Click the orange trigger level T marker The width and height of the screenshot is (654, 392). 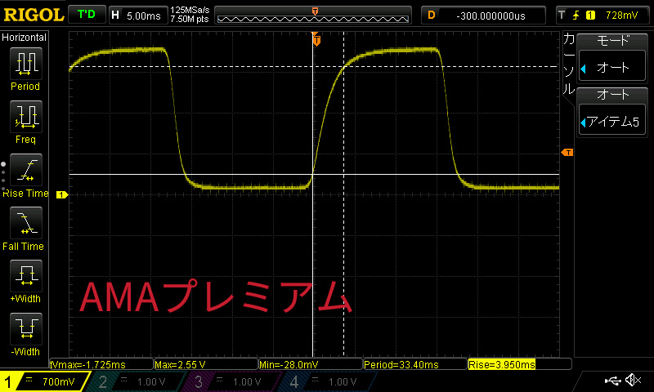567,153
